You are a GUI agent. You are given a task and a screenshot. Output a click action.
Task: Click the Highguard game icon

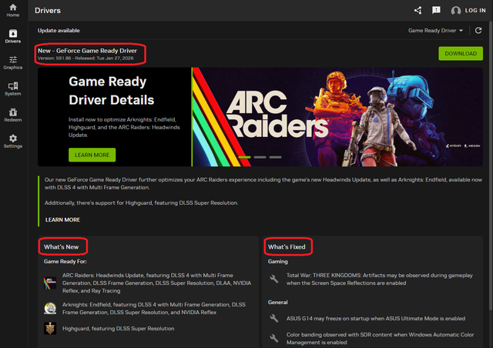pos(50,329)
